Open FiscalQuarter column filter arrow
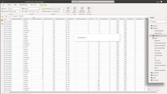 click(x=135, y=19)
